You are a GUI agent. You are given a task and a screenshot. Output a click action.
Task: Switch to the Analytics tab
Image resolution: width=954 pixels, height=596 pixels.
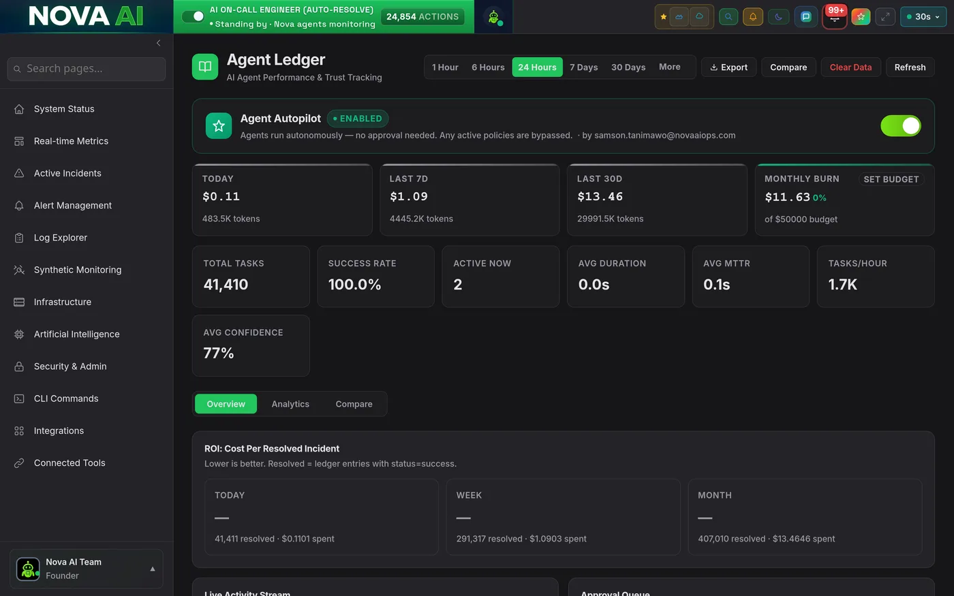(290, 404)
